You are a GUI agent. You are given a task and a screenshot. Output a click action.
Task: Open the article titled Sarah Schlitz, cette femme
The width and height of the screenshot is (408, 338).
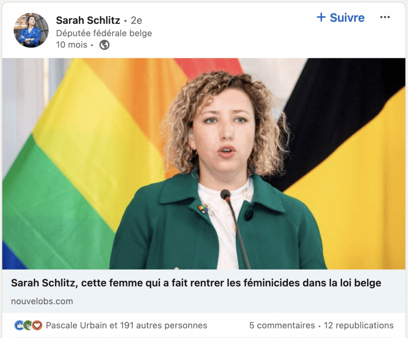click(x=196, y=283)
